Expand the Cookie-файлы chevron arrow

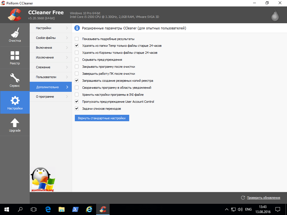pos(67,38)
